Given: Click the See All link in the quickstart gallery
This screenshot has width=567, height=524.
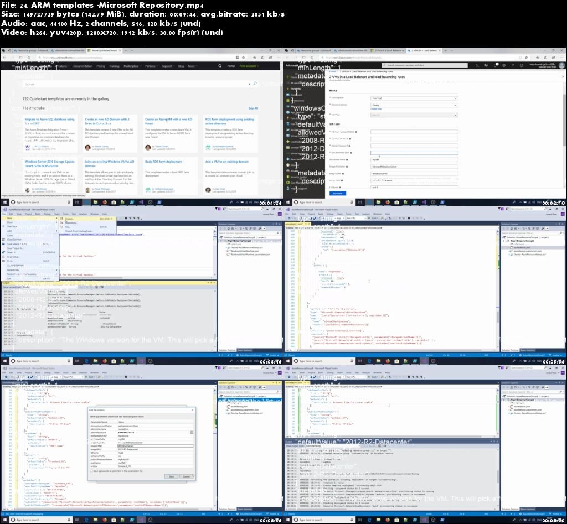Looking at the screenshot, I should [253, 108].
